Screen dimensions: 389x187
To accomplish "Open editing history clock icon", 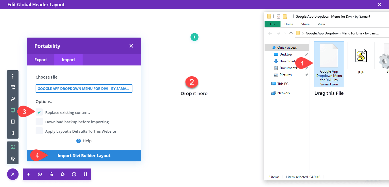I will click(74, 174).
